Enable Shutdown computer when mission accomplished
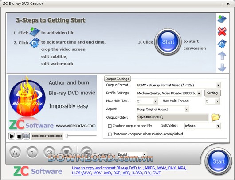The width and height of the screenshot is (235, 180). [110, 135]
